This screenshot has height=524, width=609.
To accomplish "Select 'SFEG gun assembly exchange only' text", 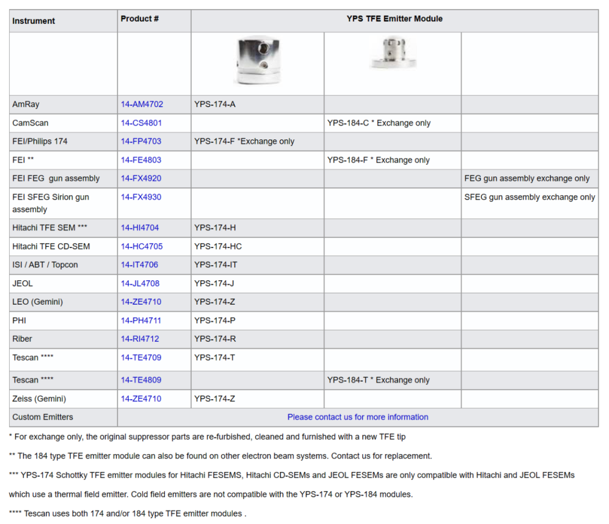I will coord(529,197).
